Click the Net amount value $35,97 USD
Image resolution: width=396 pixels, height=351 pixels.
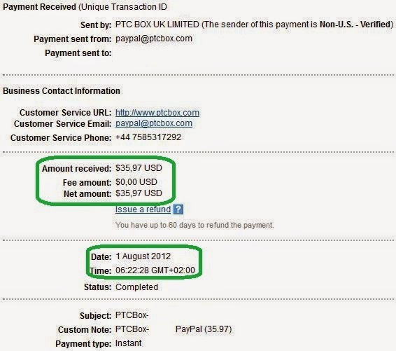(x=139, y=193)
